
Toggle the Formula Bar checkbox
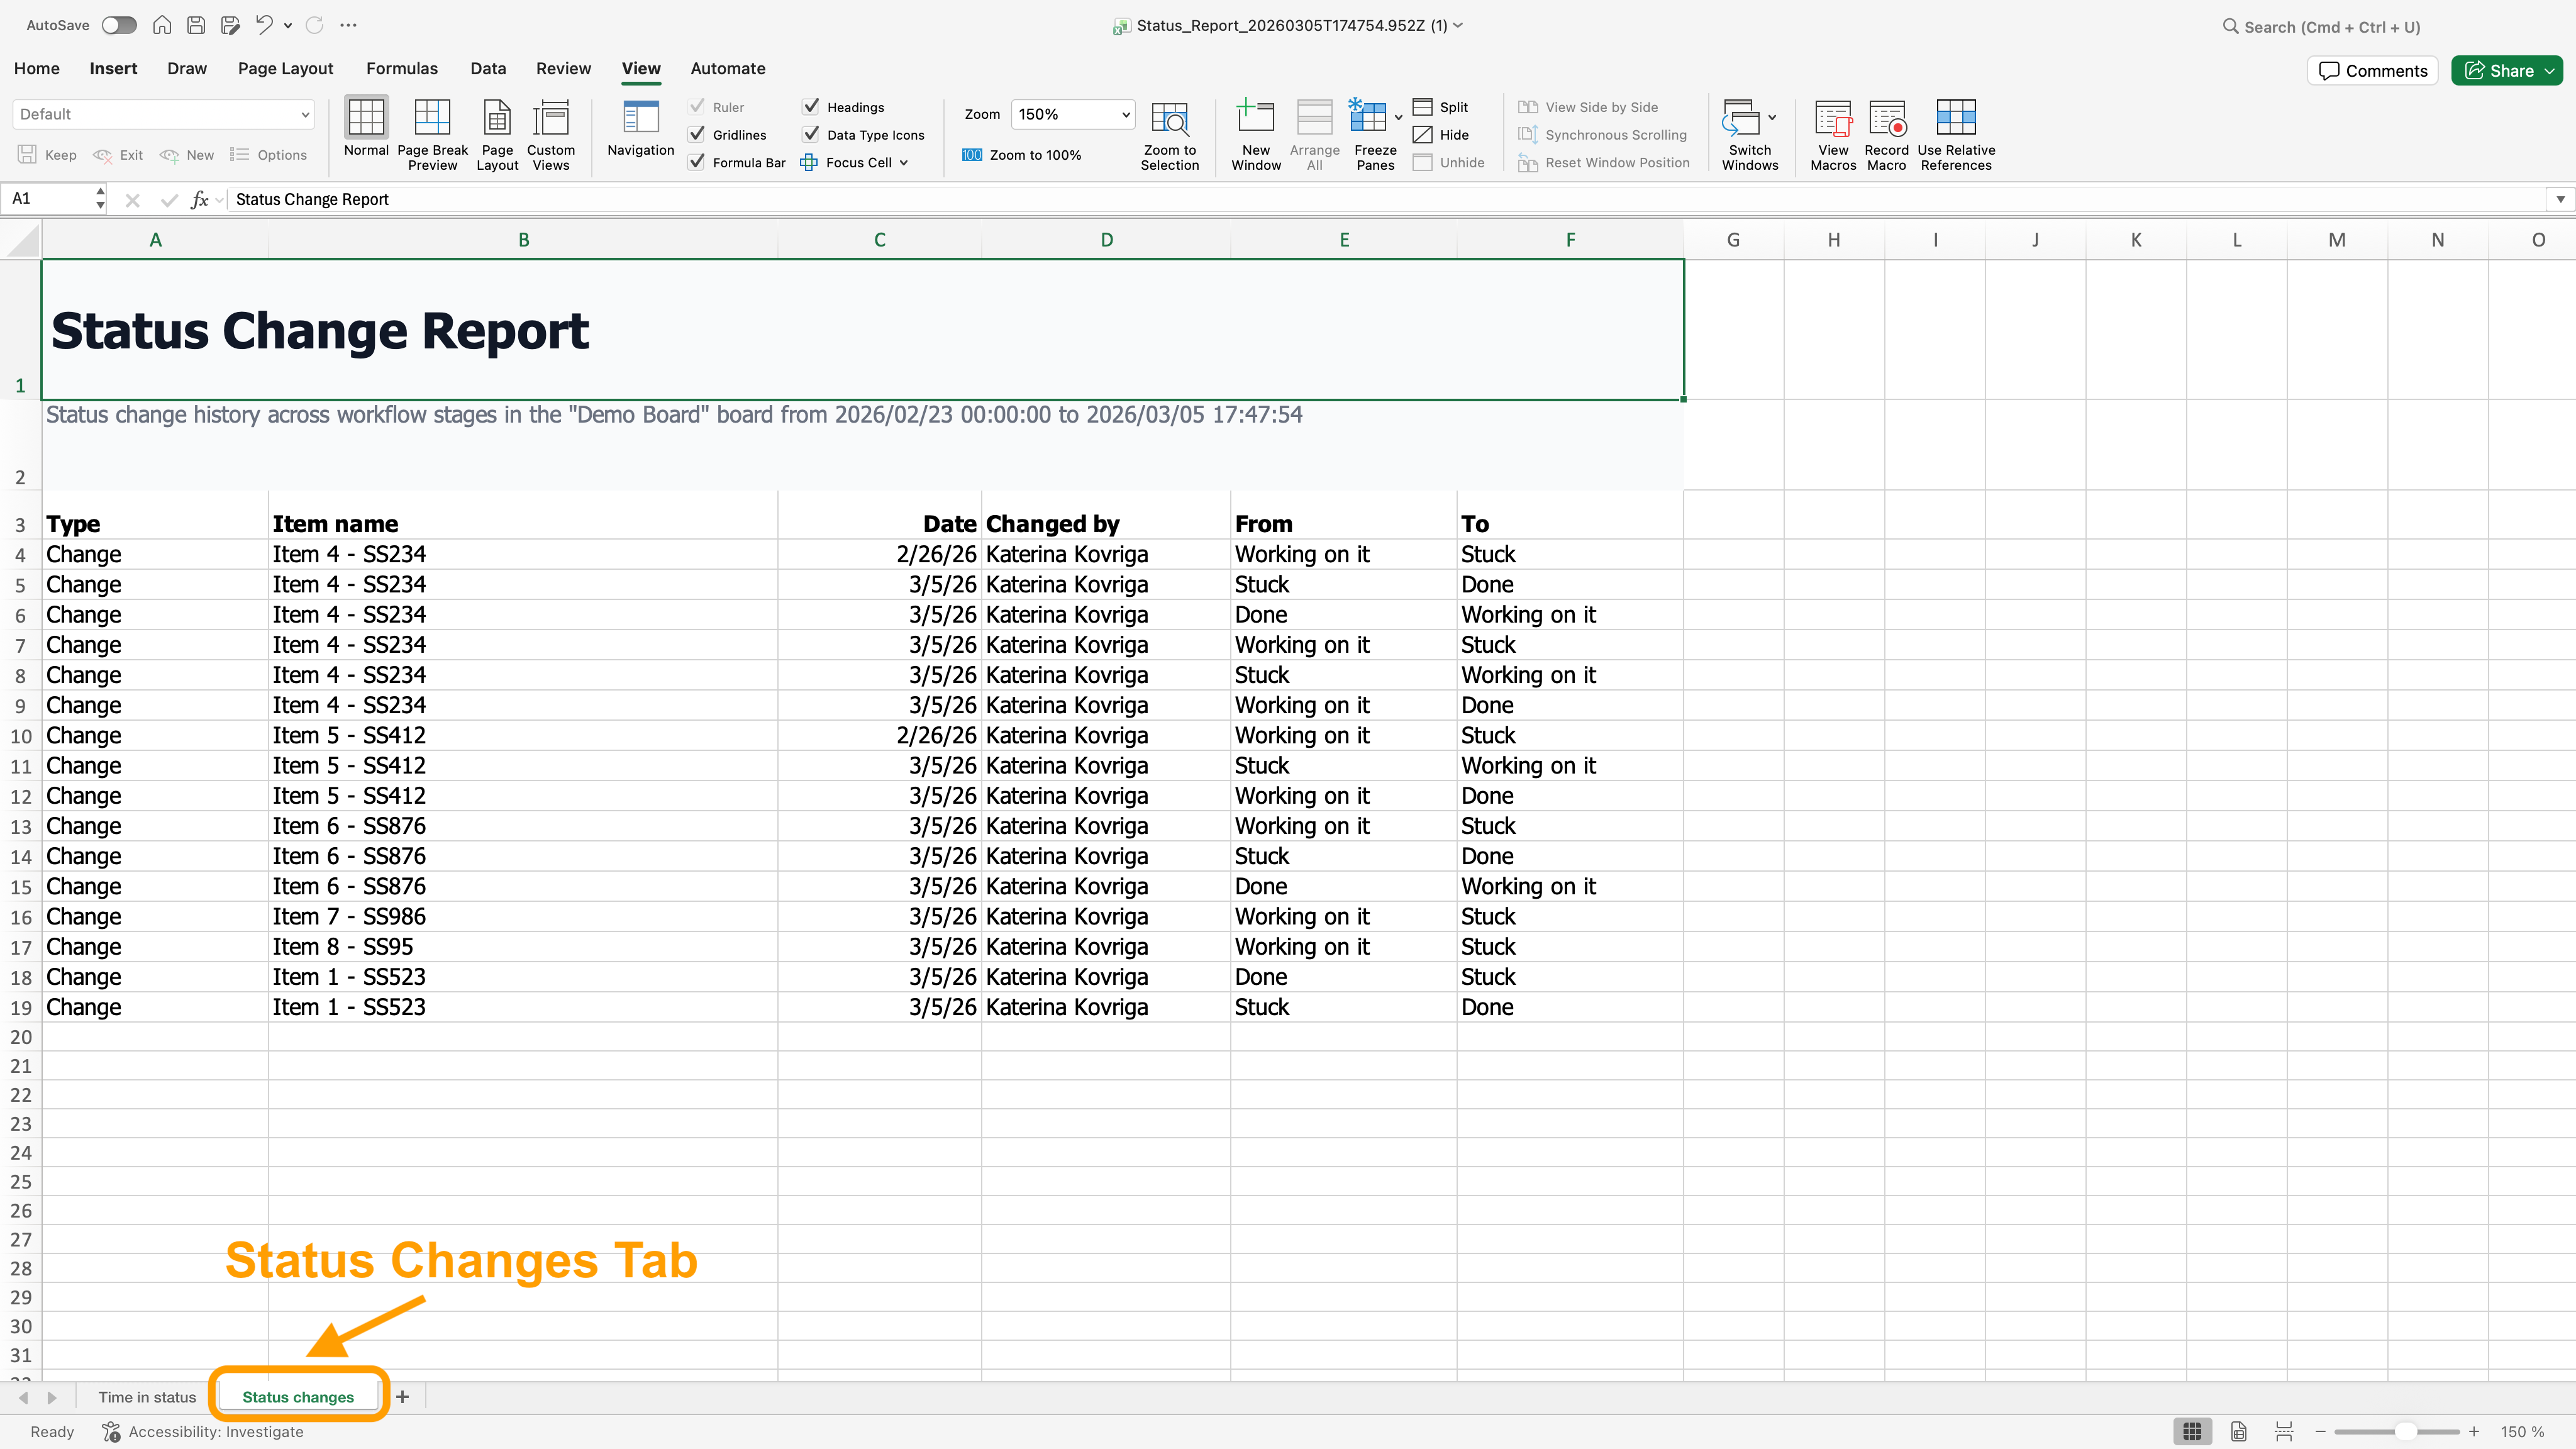pyautogui.click(x=697, y=162)
